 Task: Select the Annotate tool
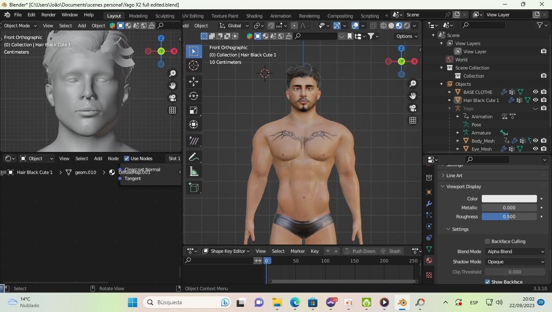194,157
